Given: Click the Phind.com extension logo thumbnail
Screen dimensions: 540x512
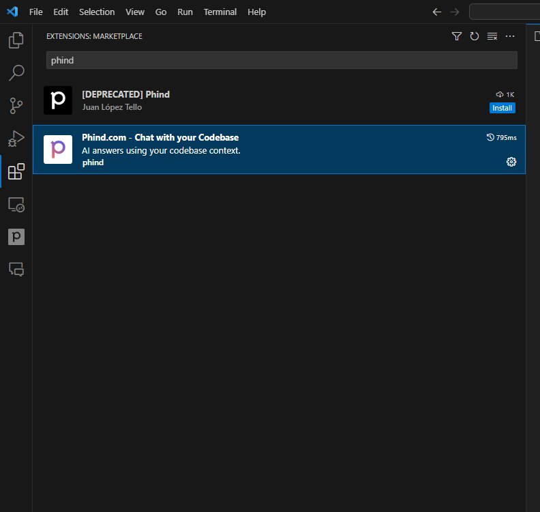Looking at the screenshot, I should pyautogui.click(x=58, y=150).
